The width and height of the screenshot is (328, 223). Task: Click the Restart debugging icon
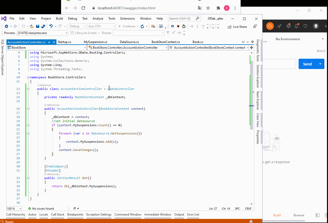(184, 26)
